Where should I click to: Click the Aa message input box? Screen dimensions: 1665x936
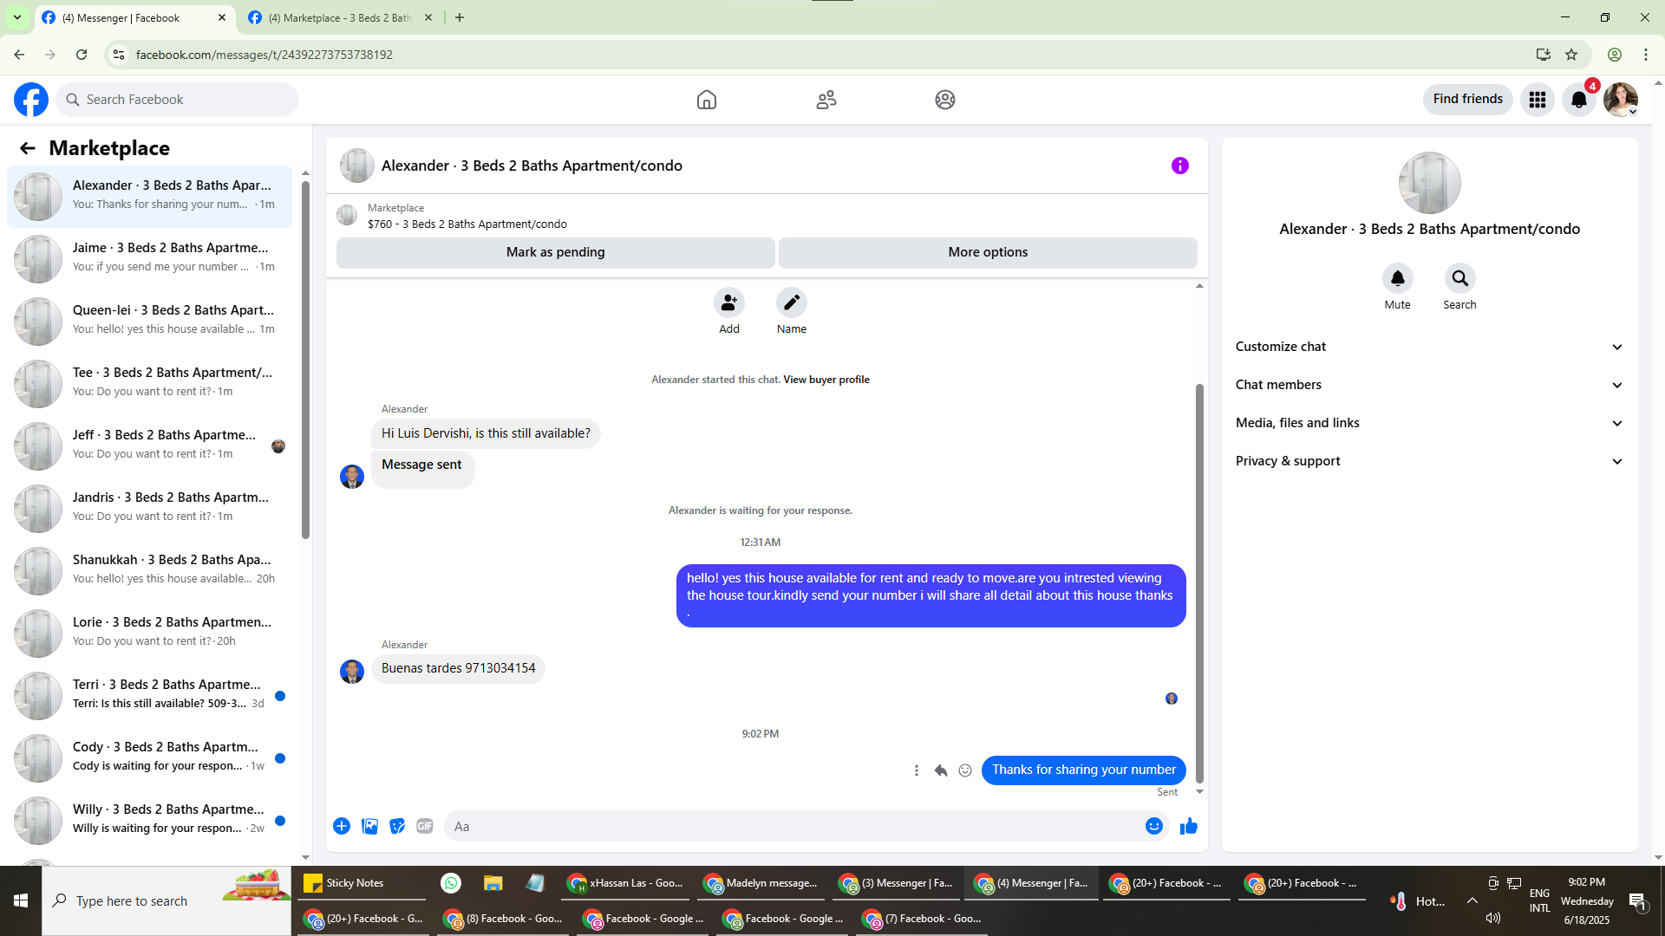coord(793,827)
